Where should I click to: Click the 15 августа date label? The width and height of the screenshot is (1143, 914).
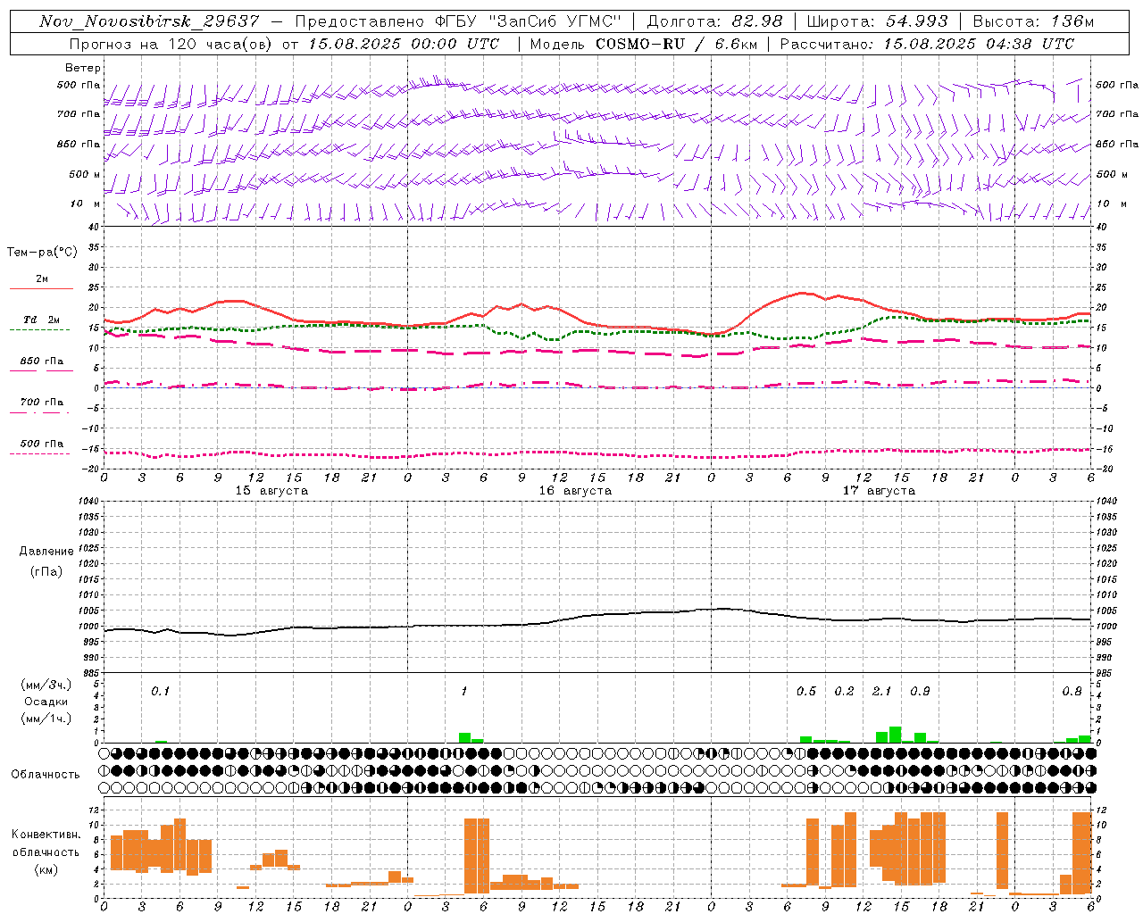pos(271,491)
